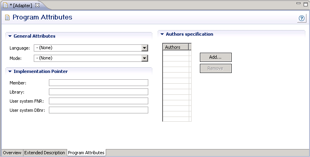Click the Mode label text

[x=15, y=58]
